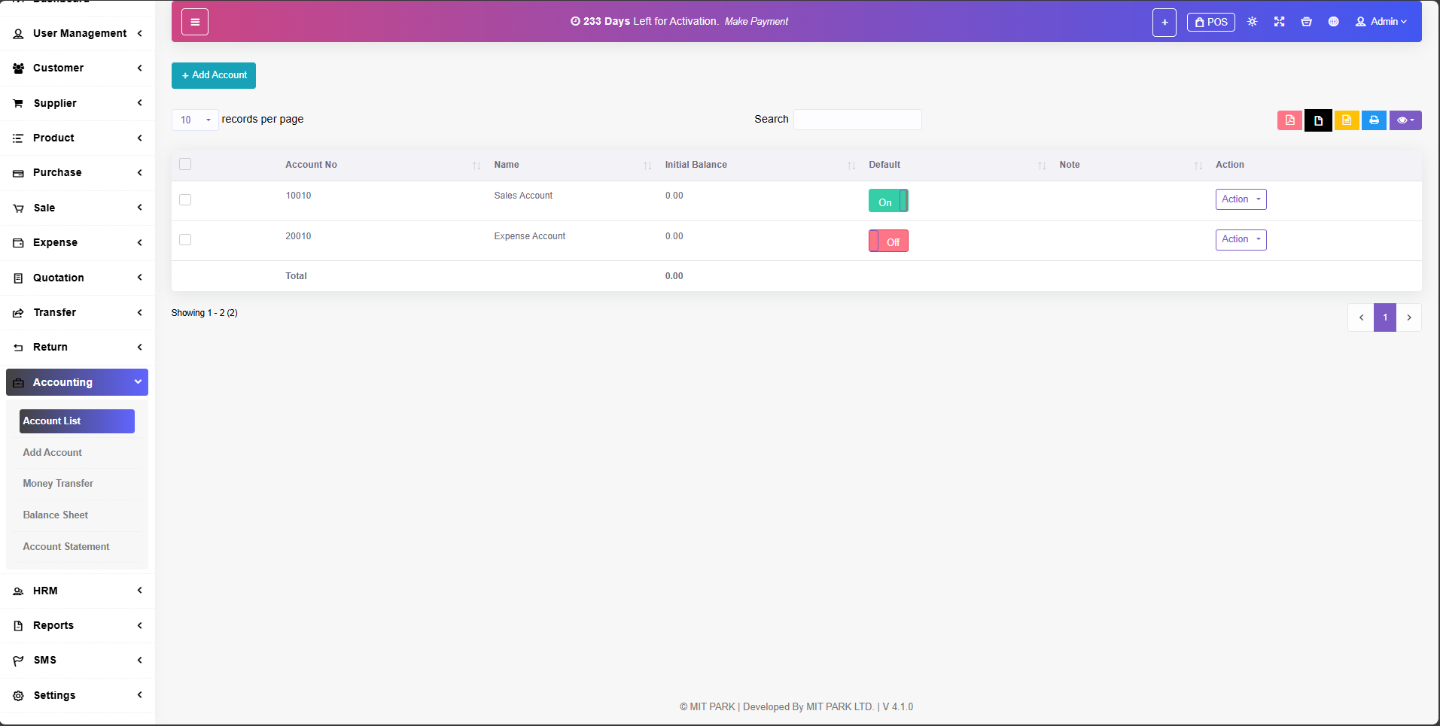Open the cash register icon
This screenshot has height=726, width=1440.
tap(1306, 22)
